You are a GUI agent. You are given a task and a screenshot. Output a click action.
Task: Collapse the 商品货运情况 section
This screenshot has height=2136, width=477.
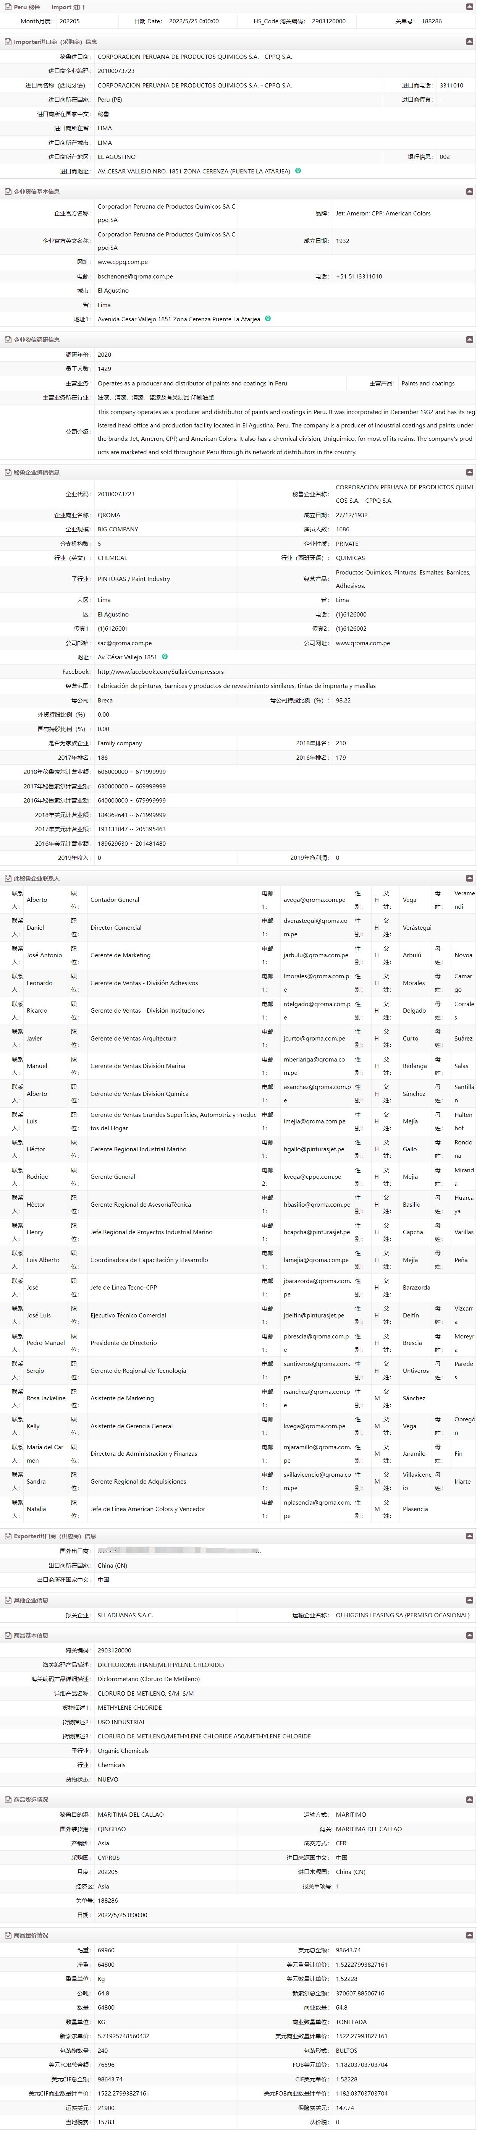pyautogui.click(x=469, y=1799)
